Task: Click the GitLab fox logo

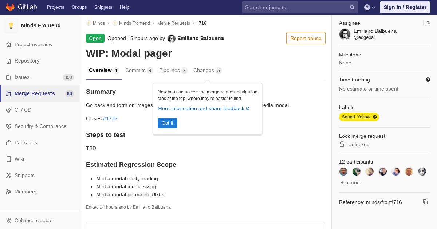Action: [10, 7]
